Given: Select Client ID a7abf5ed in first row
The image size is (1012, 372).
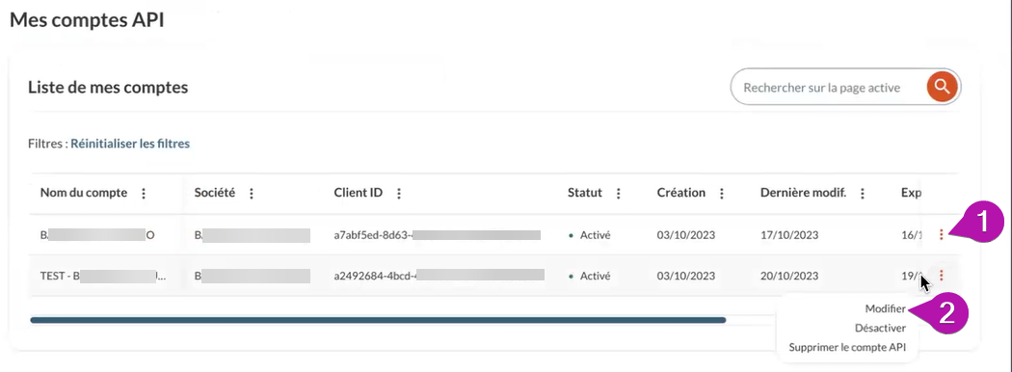Looking at the screenshot, I should coord(437,235).
